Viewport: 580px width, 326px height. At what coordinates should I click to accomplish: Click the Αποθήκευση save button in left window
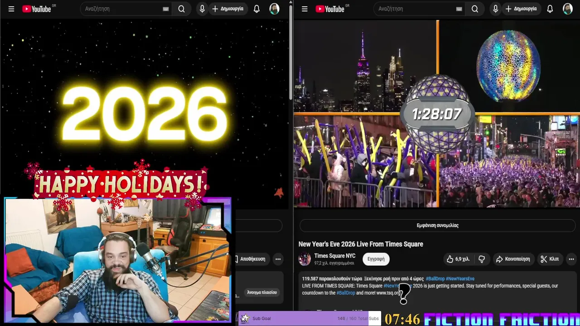251,259
